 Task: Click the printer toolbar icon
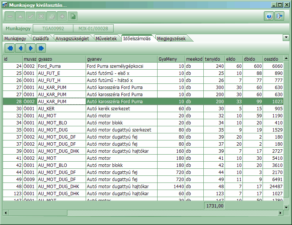[51, 16]
